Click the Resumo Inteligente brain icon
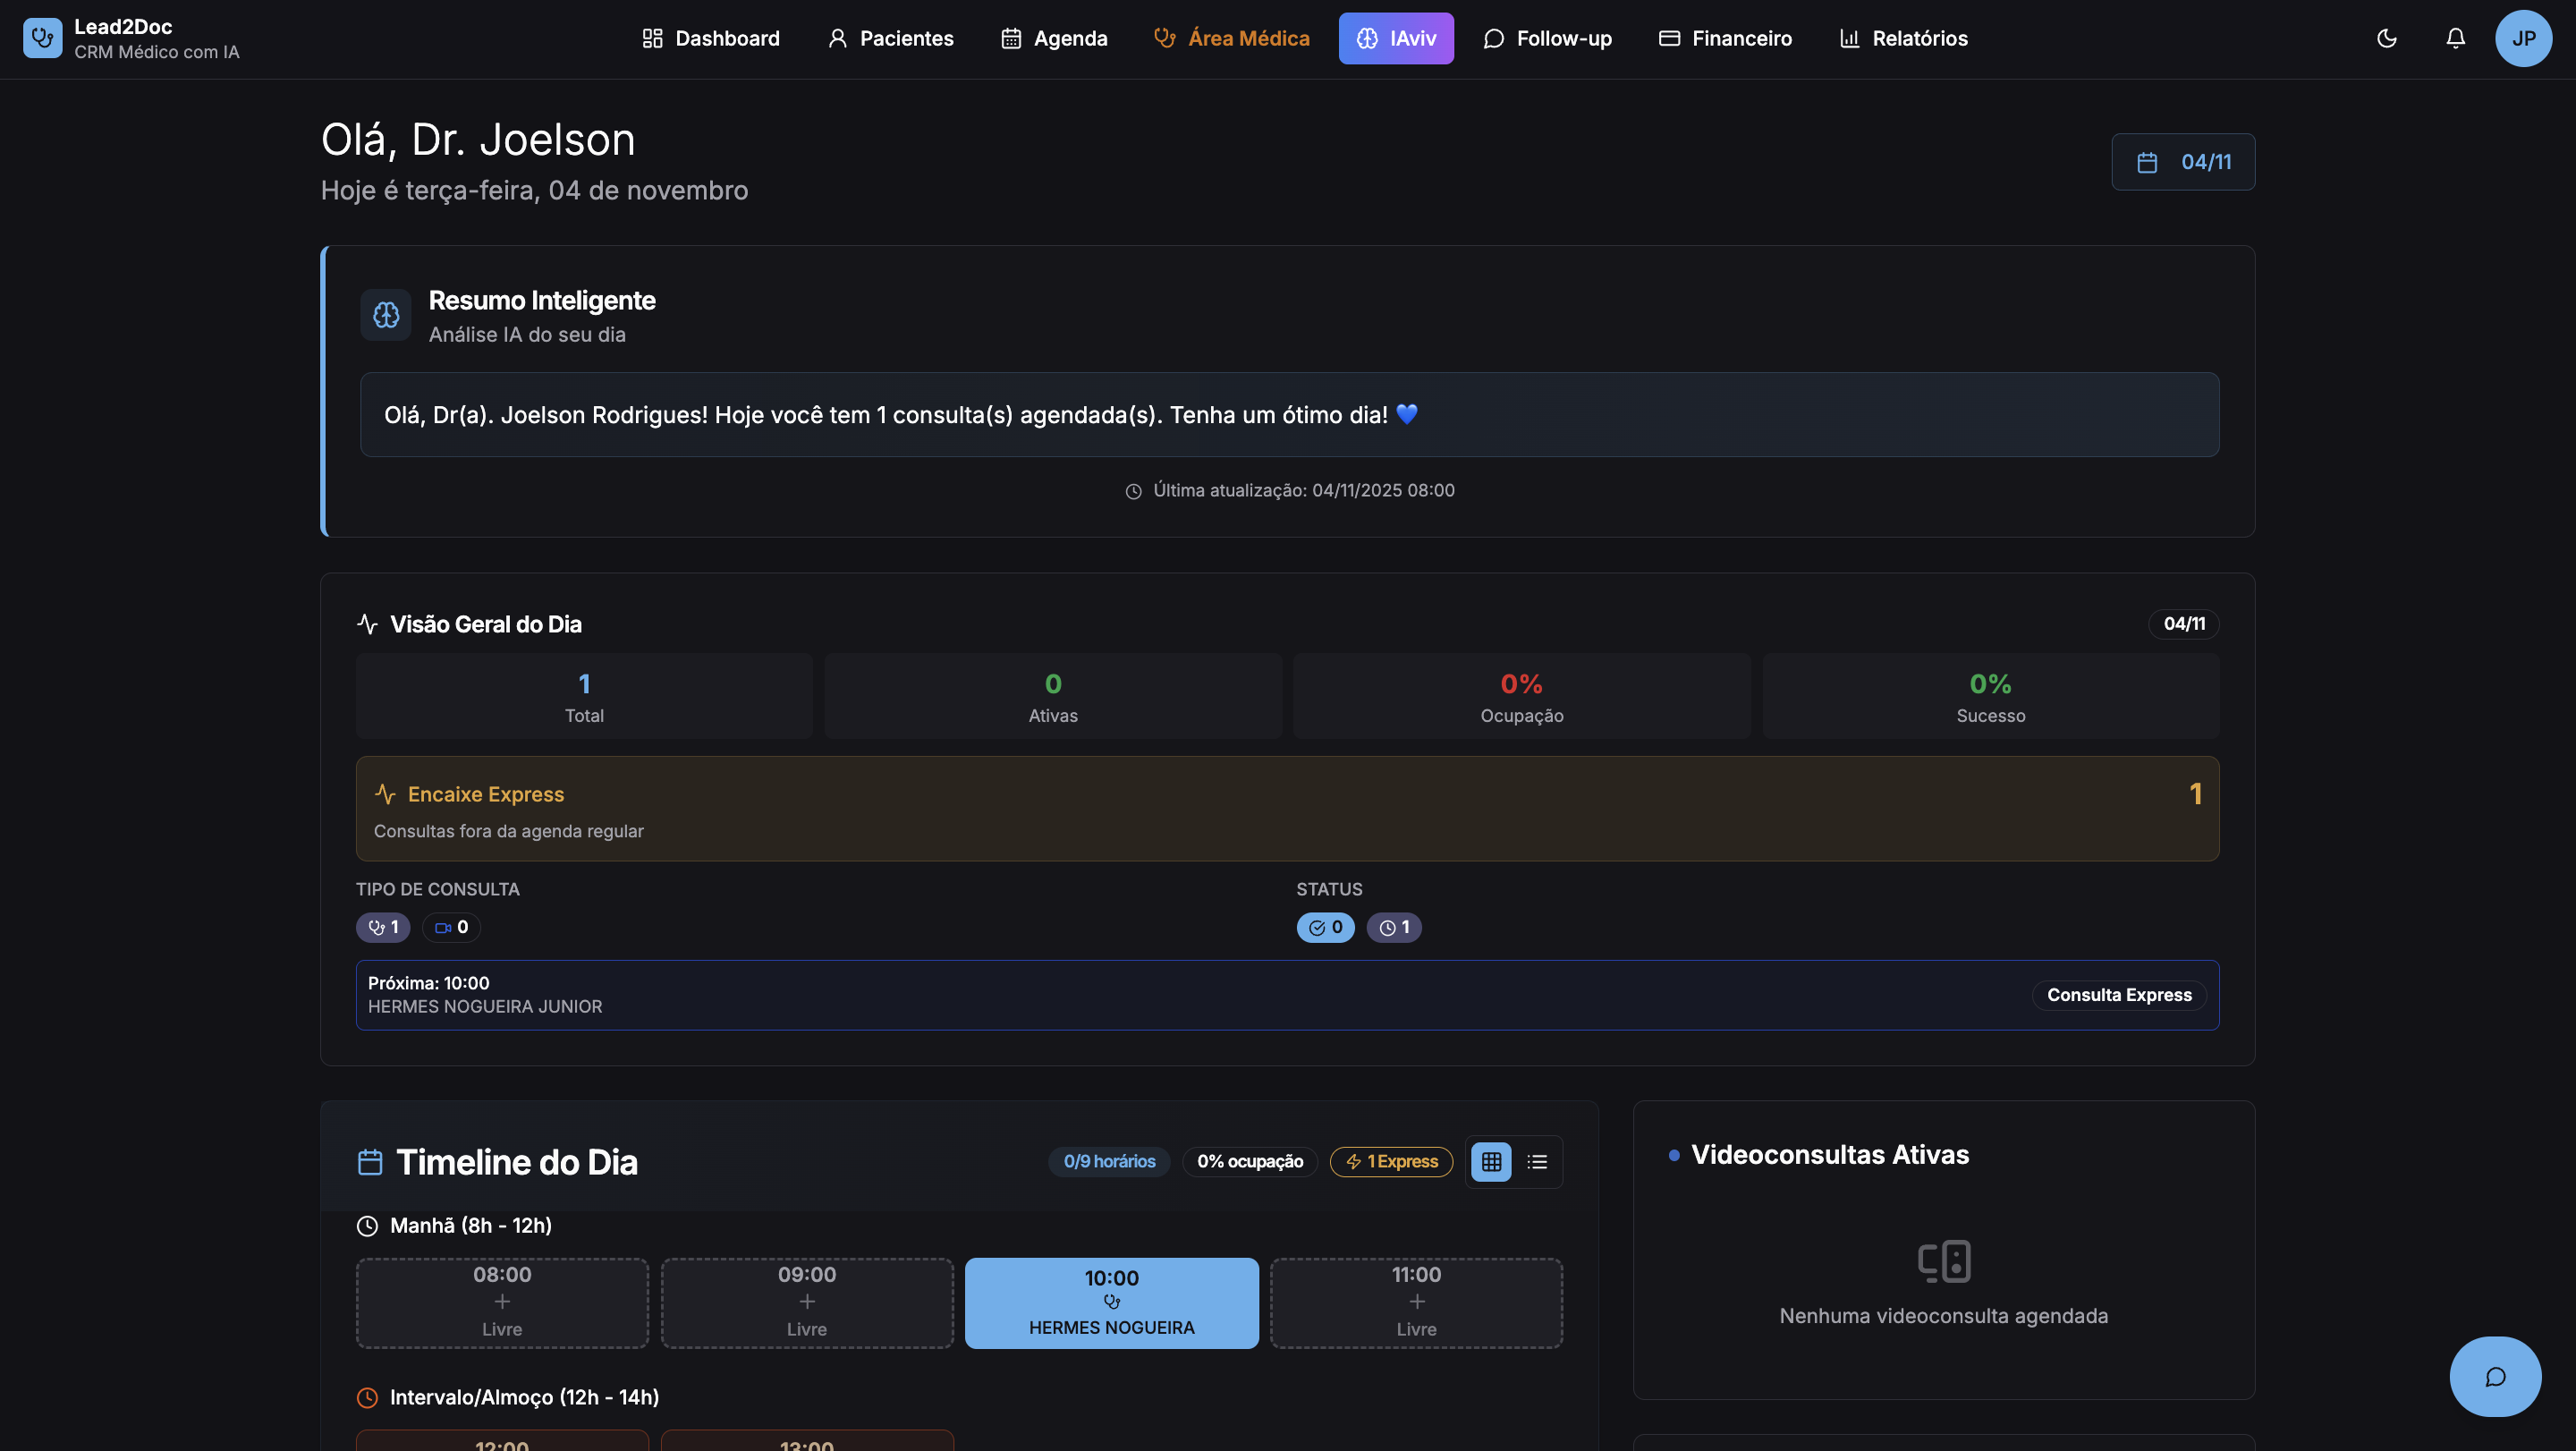Image resolution: width=2576 pixels, height=1451 pixels. click(386, 315)
